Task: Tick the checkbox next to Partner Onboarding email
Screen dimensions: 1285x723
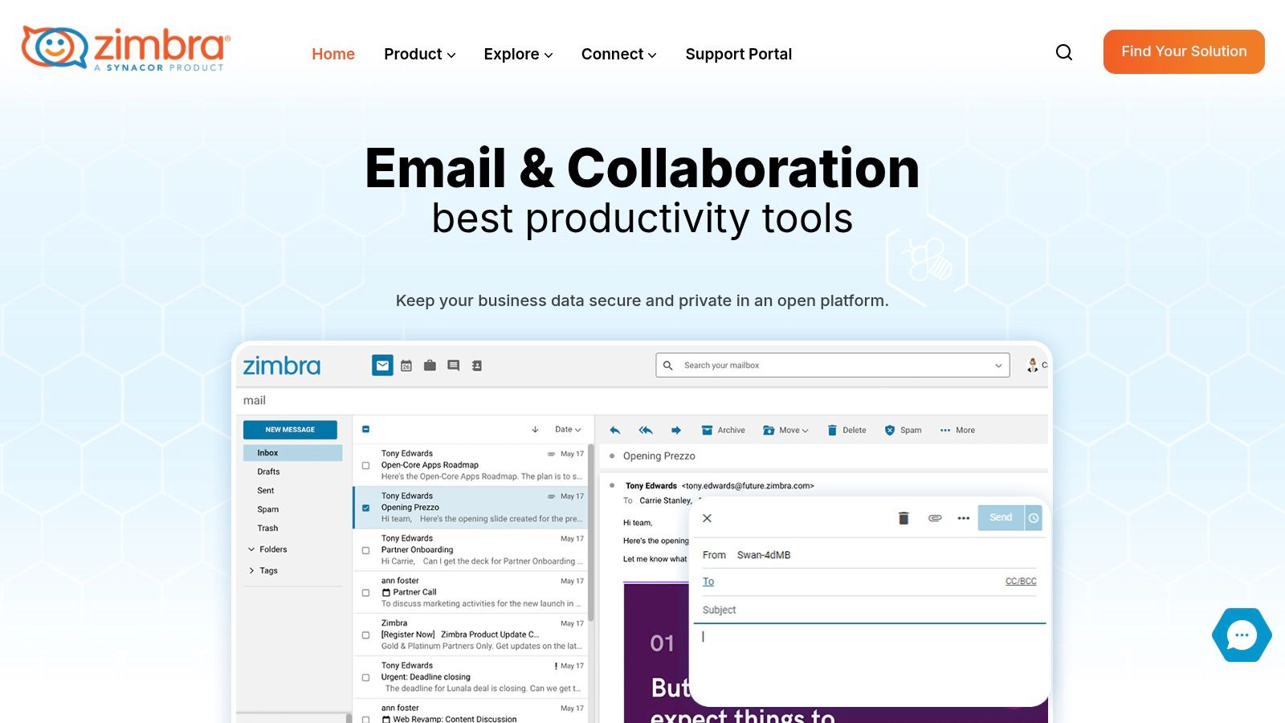Action: coord(365,549)
